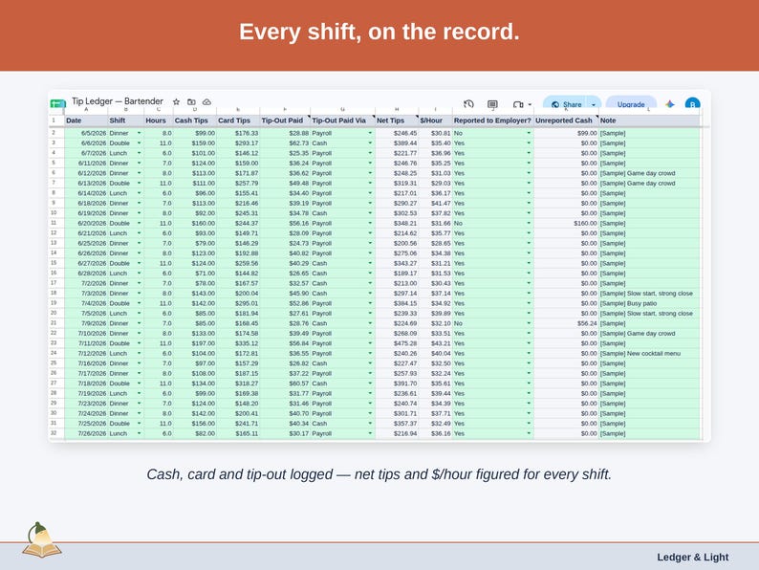
Task: Open Reported to Employer dropdown for 7/26/2026
Action: (x=529, y=433)
